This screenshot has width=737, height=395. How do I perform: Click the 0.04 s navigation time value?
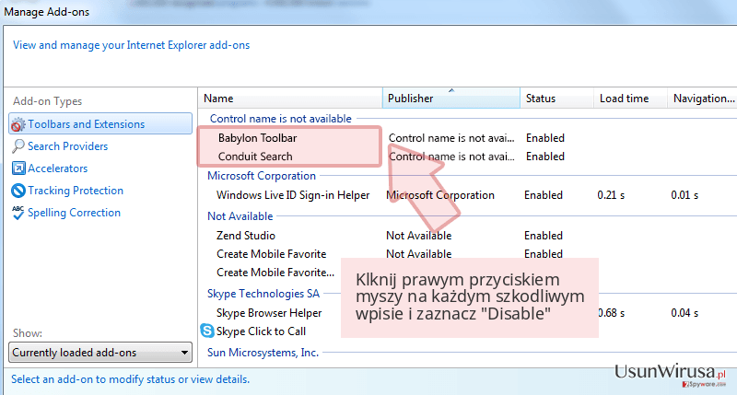pos(684,313)
